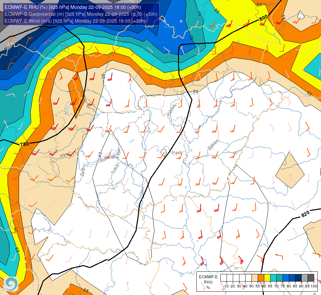The width and height of the screenshot is (321, 295).
Task: Click the light grey 90-95% legend swatch
Action: (305, 278)
